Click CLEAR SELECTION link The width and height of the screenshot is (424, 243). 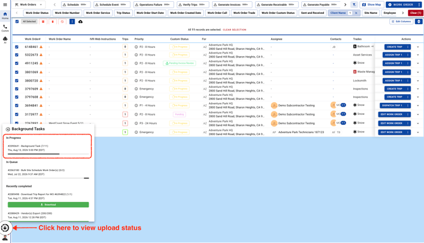click(x=234, y=30)
